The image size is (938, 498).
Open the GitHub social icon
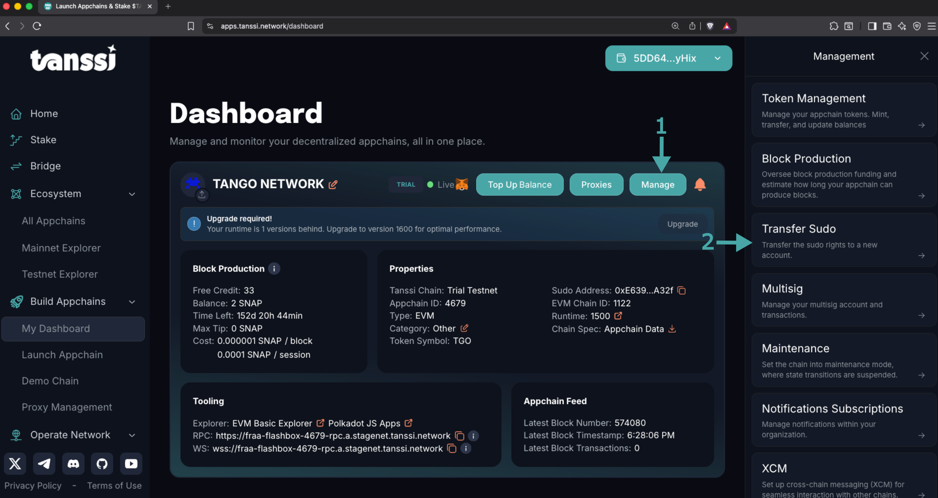(102, 463)
